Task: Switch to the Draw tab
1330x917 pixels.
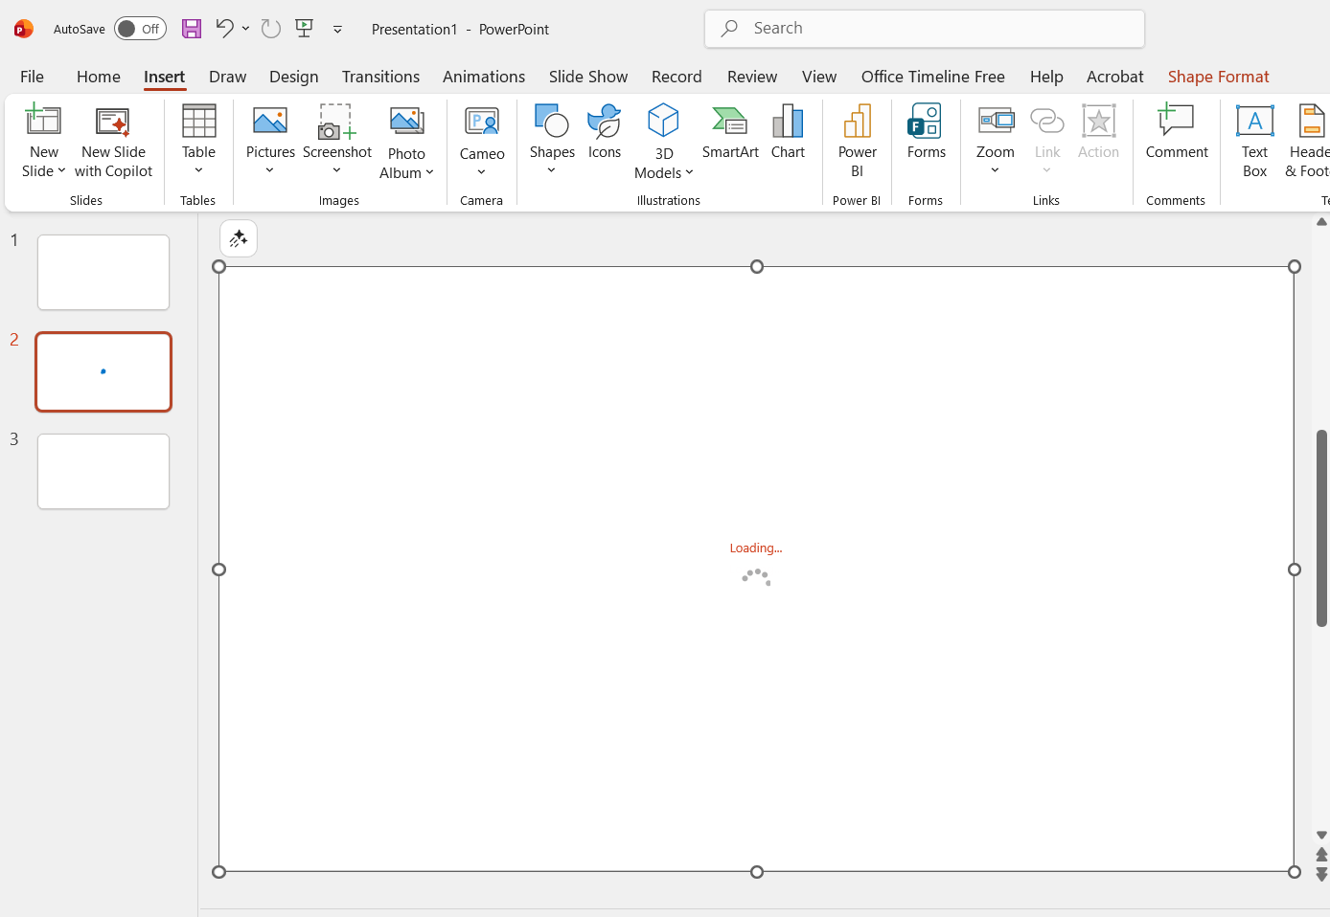Action: (x=227, y=77)
